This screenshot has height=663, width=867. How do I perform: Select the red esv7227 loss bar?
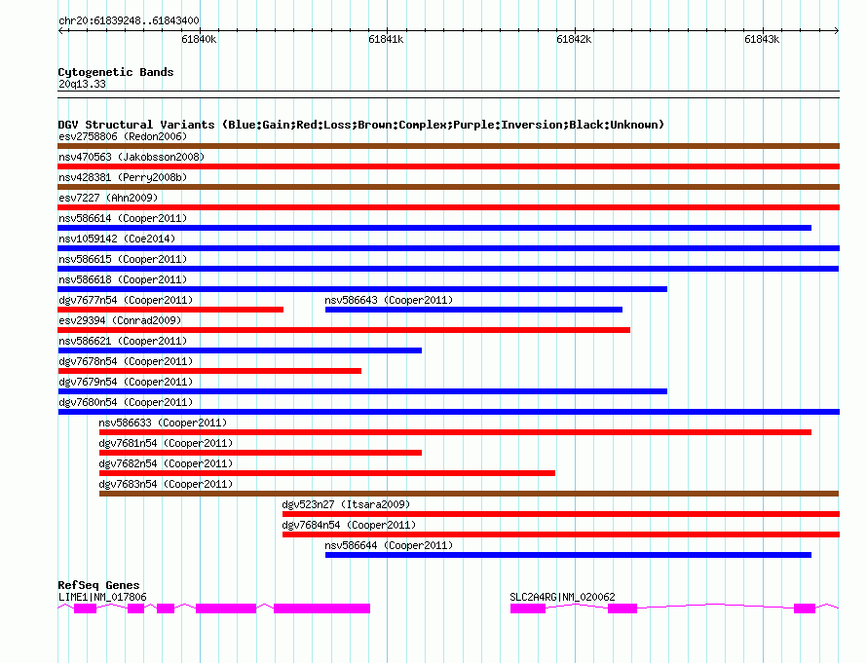tap(448, 207)
